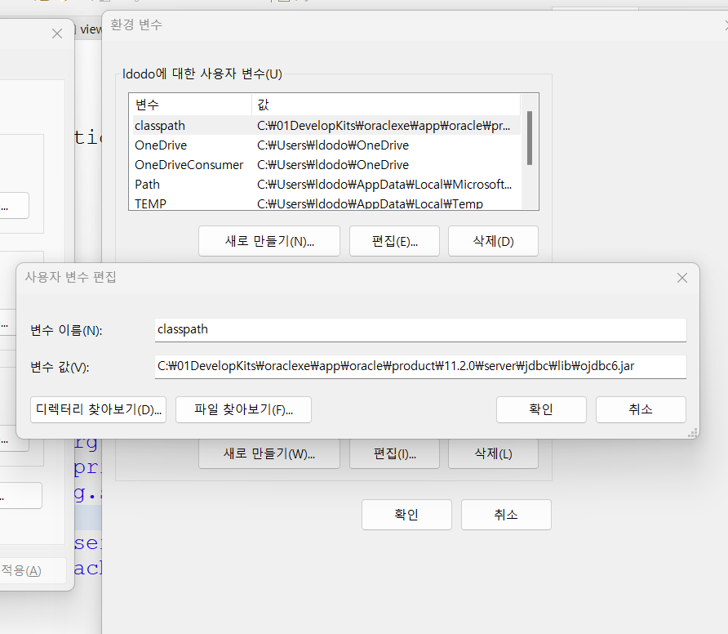Click the 편집(E)... button to edit selected variable

(394, 240)
